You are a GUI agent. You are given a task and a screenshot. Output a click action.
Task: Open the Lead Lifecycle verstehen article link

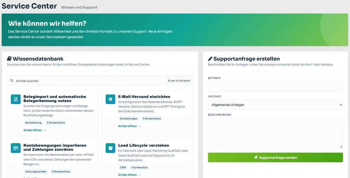pos(127,175)
